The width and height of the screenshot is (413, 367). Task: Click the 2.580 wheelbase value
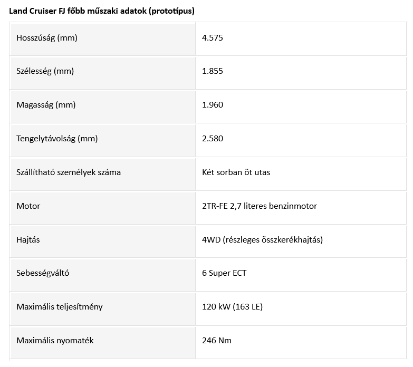pos(213,139)
